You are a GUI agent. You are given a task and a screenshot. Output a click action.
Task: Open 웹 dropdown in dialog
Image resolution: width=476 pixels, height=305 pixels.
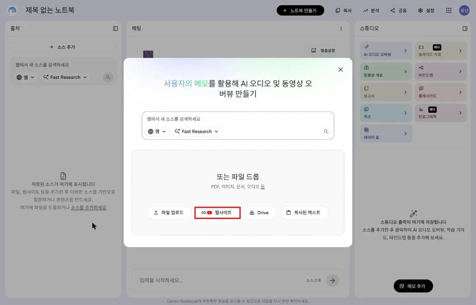click(x=157, y=131)
